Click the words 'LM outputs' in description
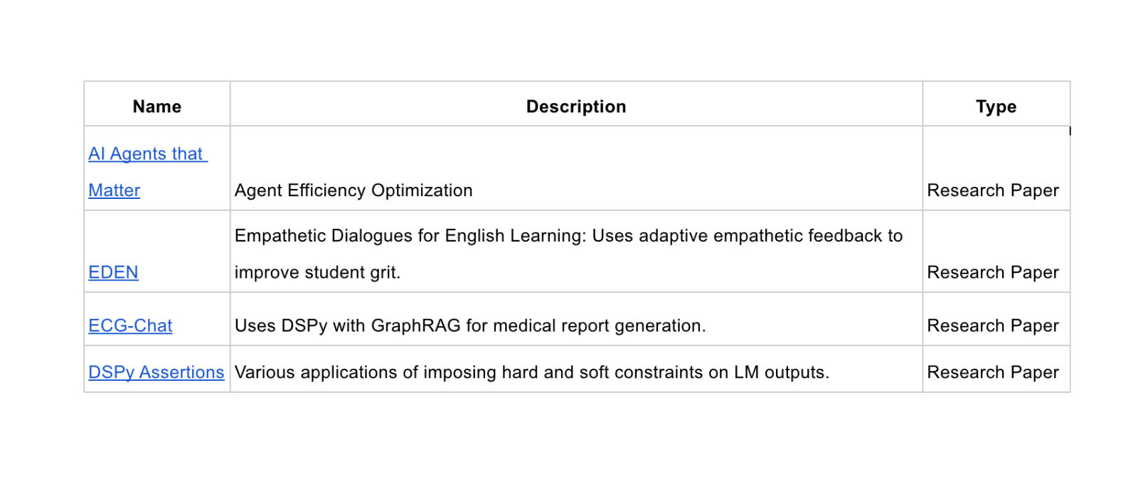The height and width of the screenshot is (503, 1148). 780,372
